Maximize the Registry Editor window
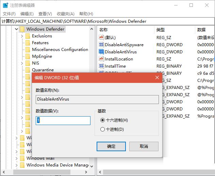The height and width of the screenshot is (176, 215). point(191,5)
